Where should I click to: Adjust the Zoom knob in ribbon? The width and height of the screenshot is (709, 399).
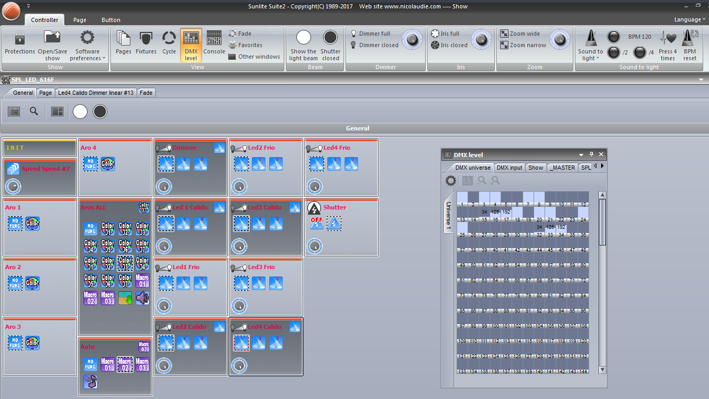click(560, 39)
